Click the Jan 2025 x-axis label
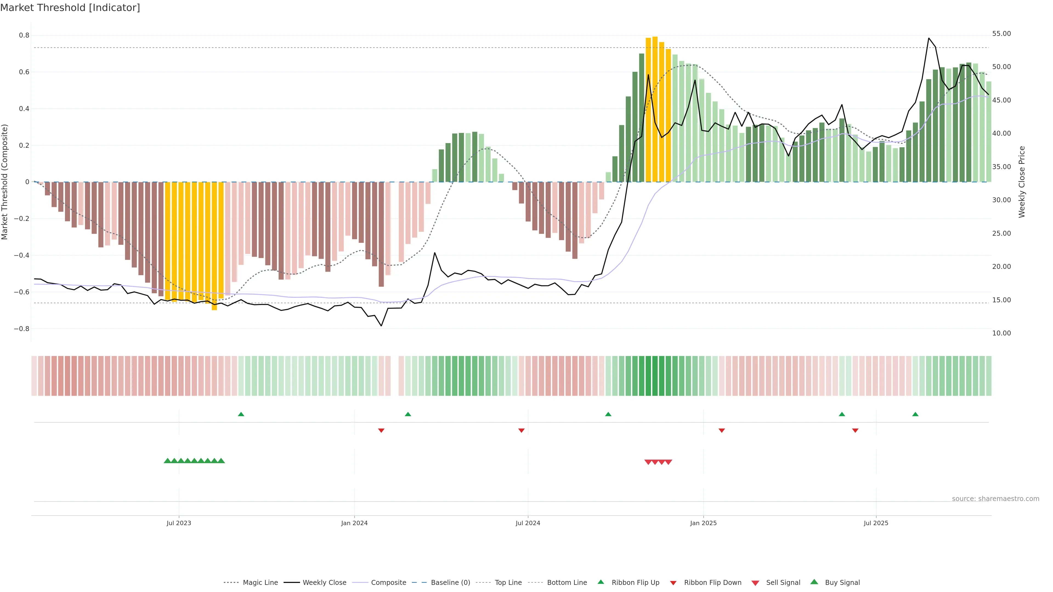The width and height of the screenshot is (1053, 592). click(703, 523)
